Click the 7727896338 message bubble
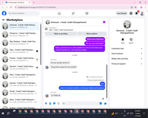 coord(55,96)
